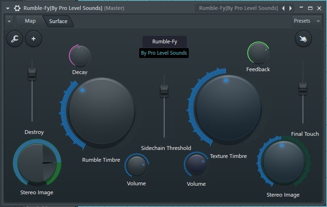The height and width of the screenshot is (207, 327).
Task: Expand the plugin menu arrow in title bar
Action: pos(8,8)
